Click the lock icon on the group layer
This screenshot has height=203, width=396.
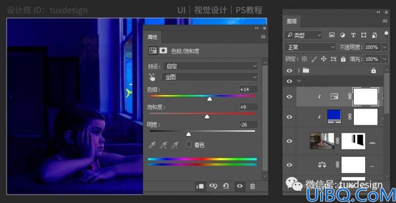[x=374, y=70]
